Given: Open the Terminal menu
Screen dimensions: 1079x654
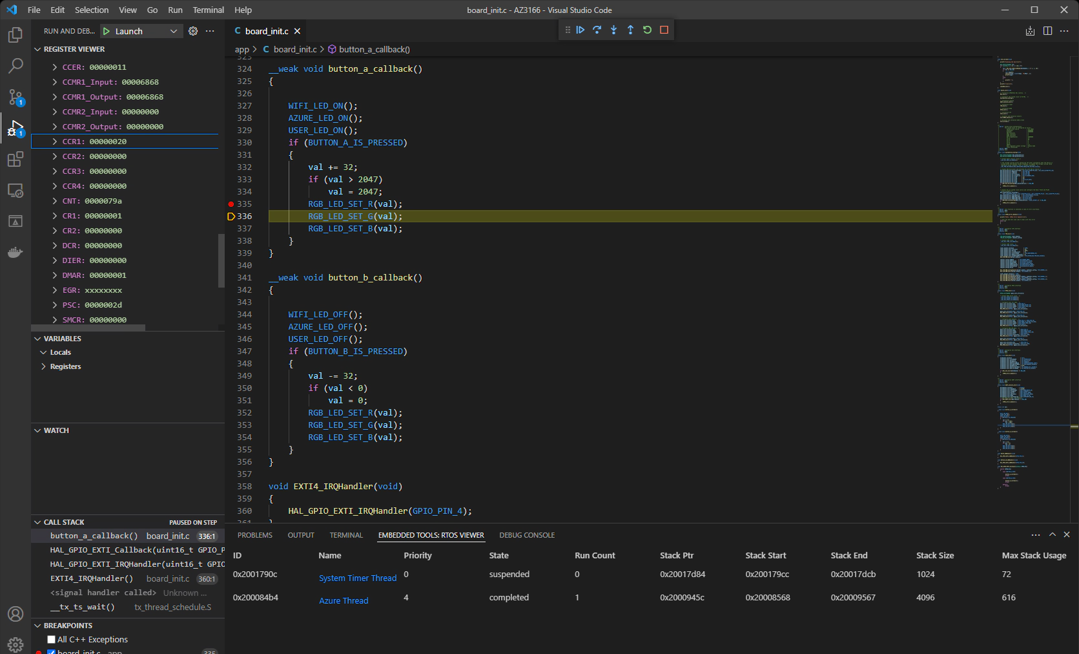Looking at the screenshot, I should click(208, 10).
